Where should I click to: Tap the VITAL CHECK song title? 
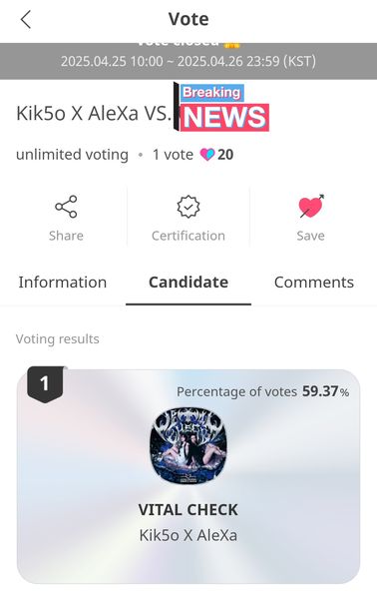point(188,510)
